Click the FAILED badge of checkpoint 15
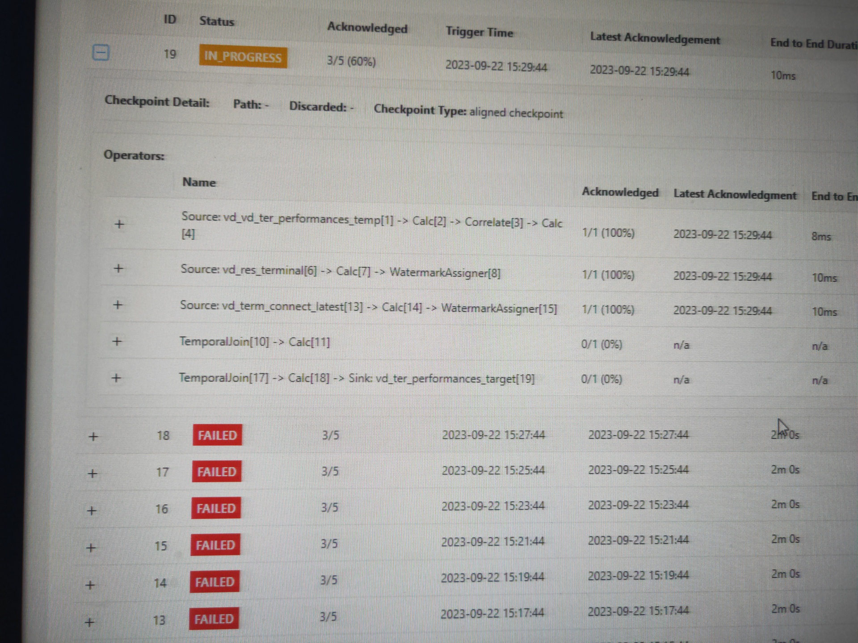Viewport: 858px width, 643px height. [x=215, y=545]
